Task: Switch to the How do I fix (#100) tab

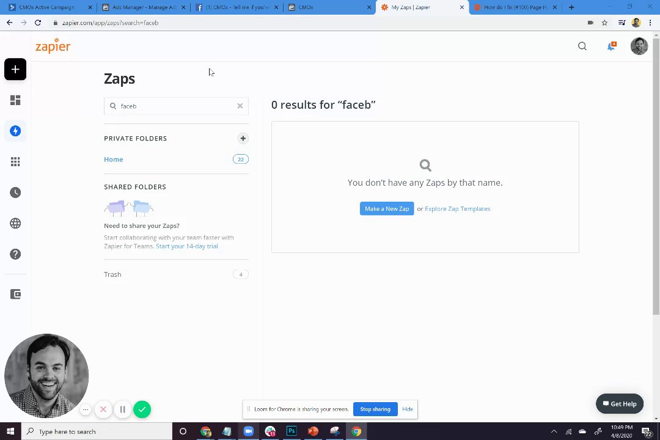Action: point(515,7)
